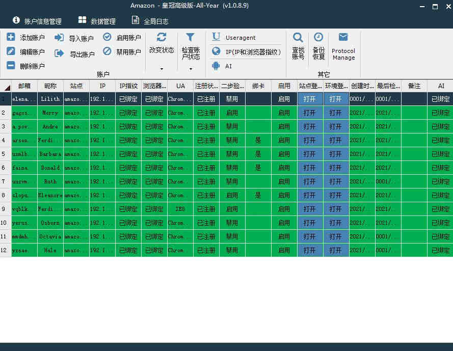Click the Delete Account (删除账户) minus icon
This screenshot has width=453, height=351.
click(11, 65)
